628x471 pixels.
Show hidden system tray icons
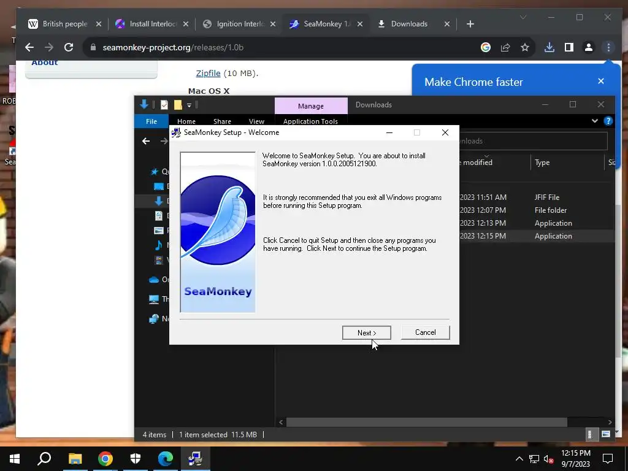[519, 459]
